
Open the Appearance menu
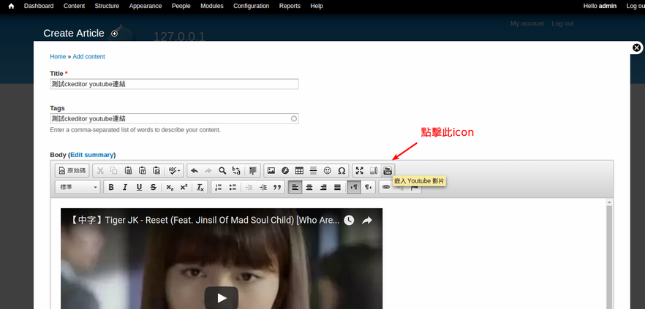click(x=146, y=6)
